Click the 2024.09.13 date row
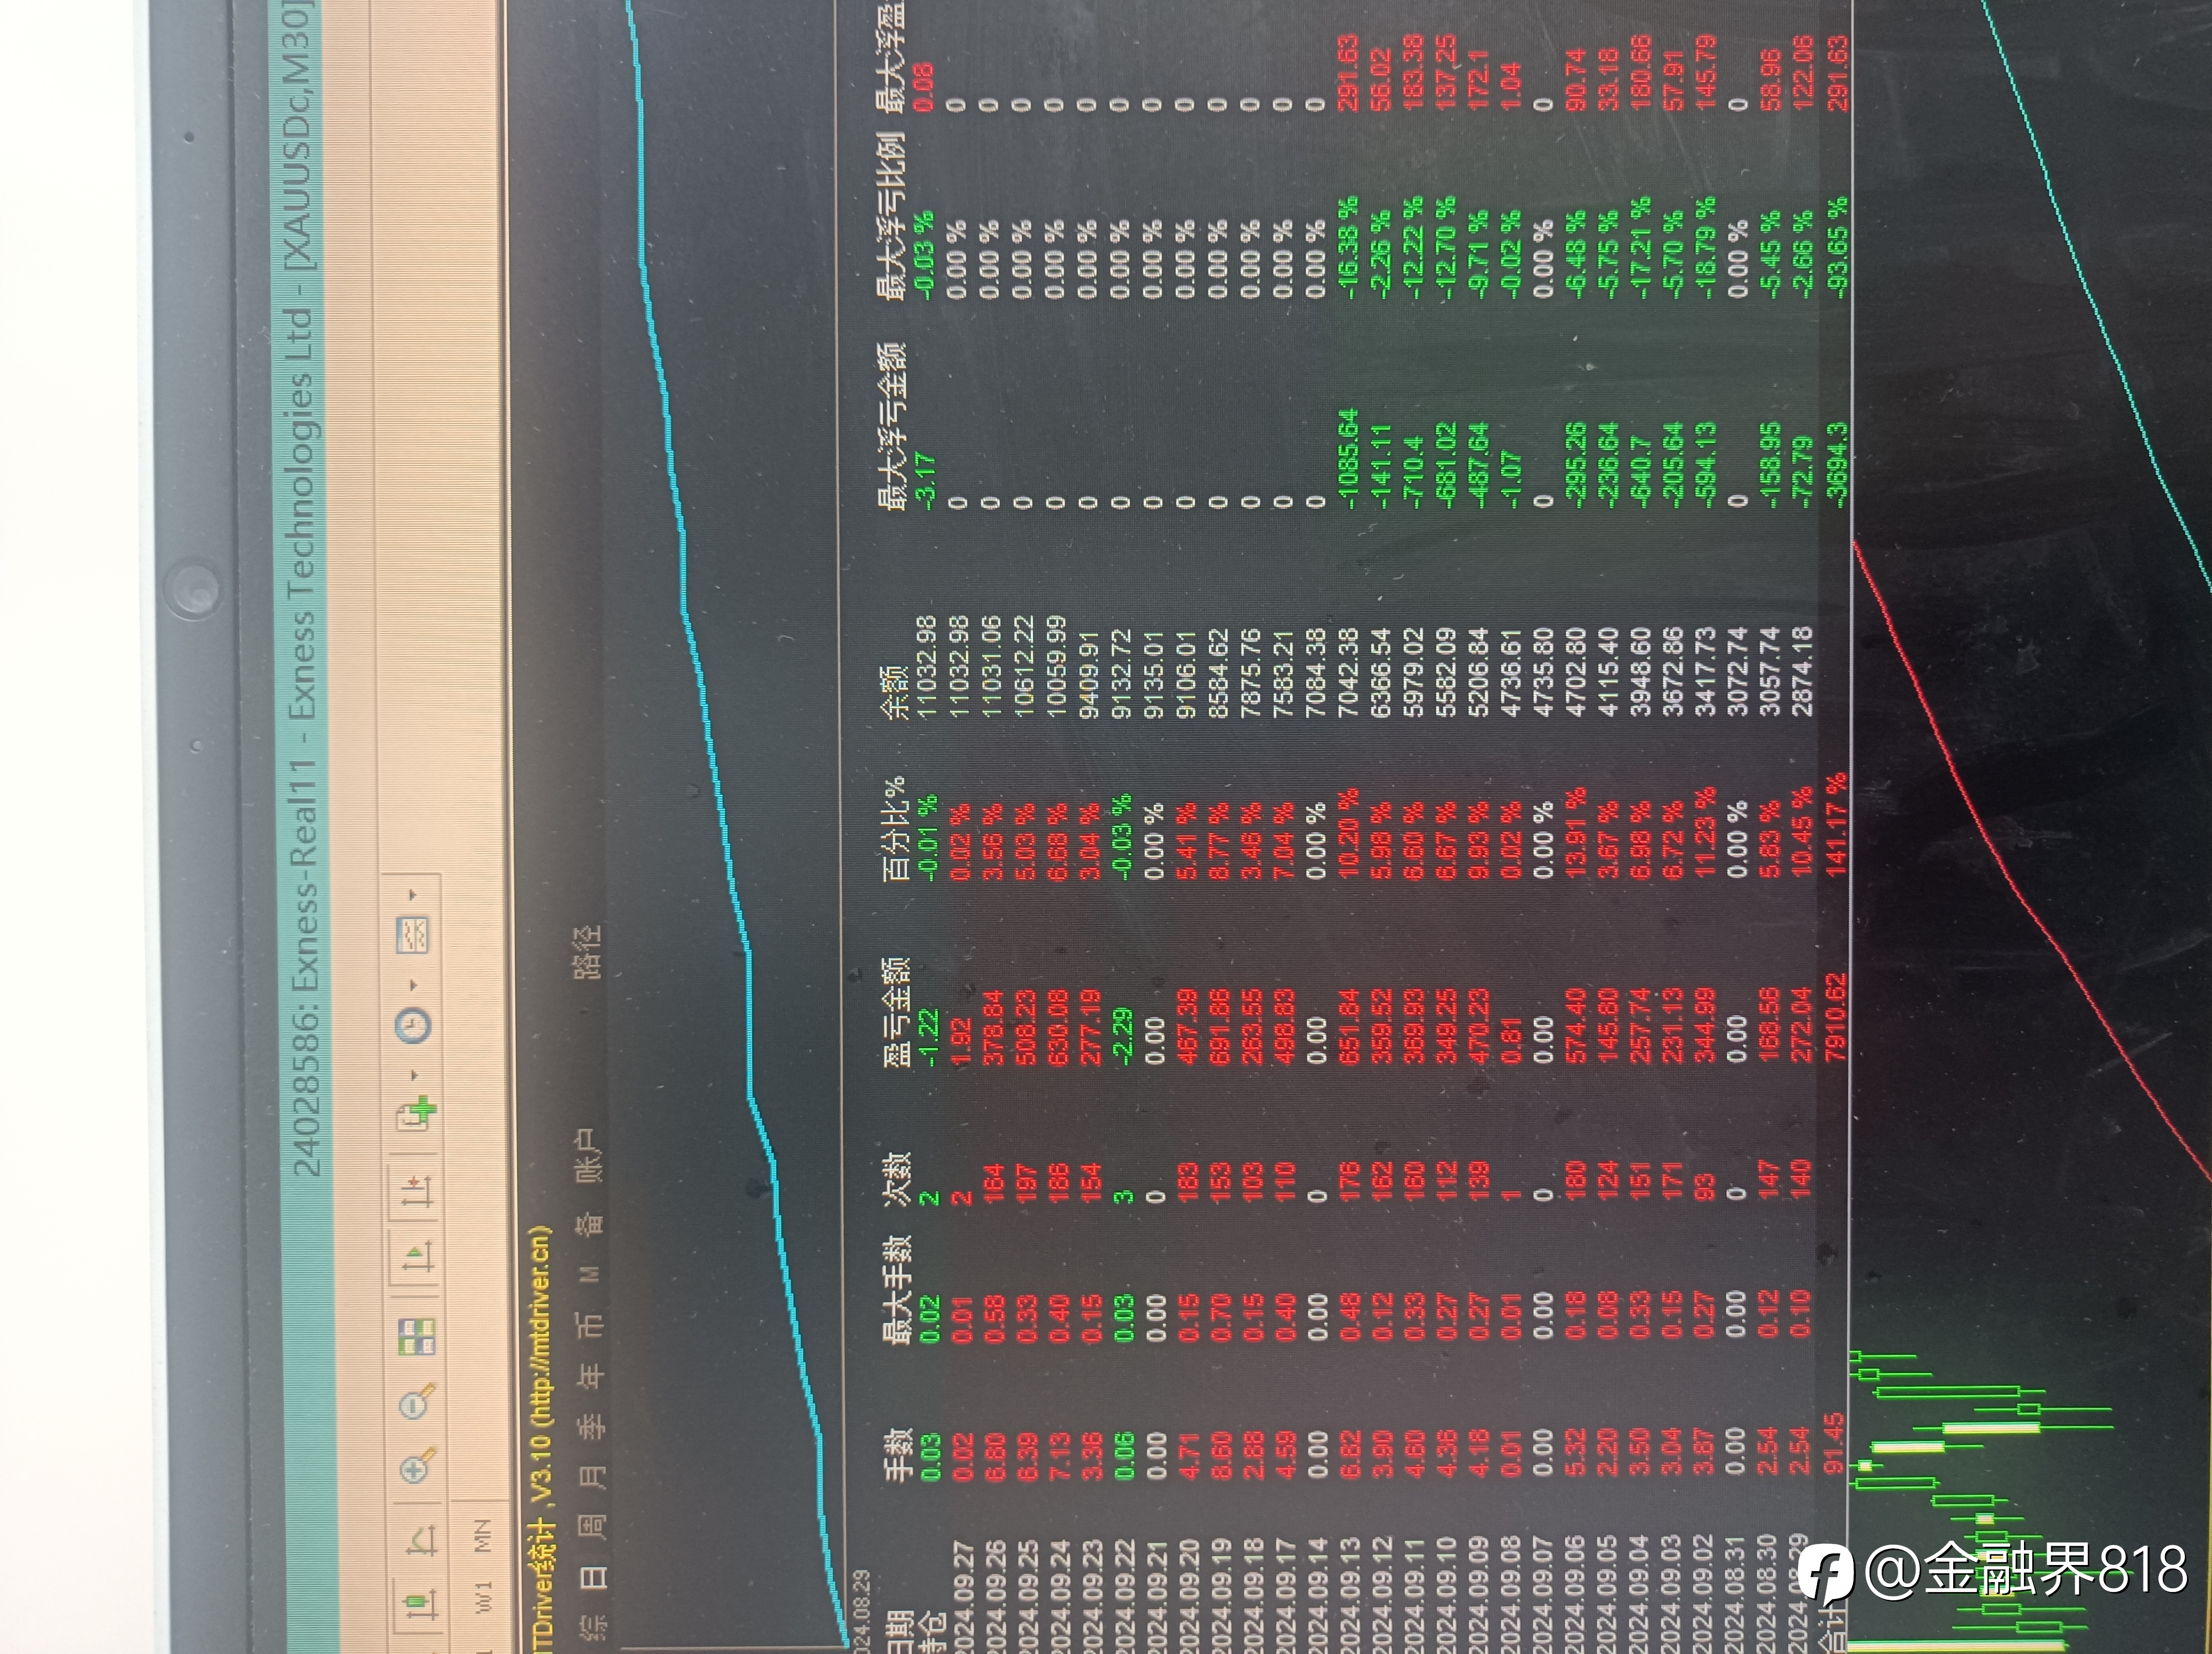 pos(1349,1596)
